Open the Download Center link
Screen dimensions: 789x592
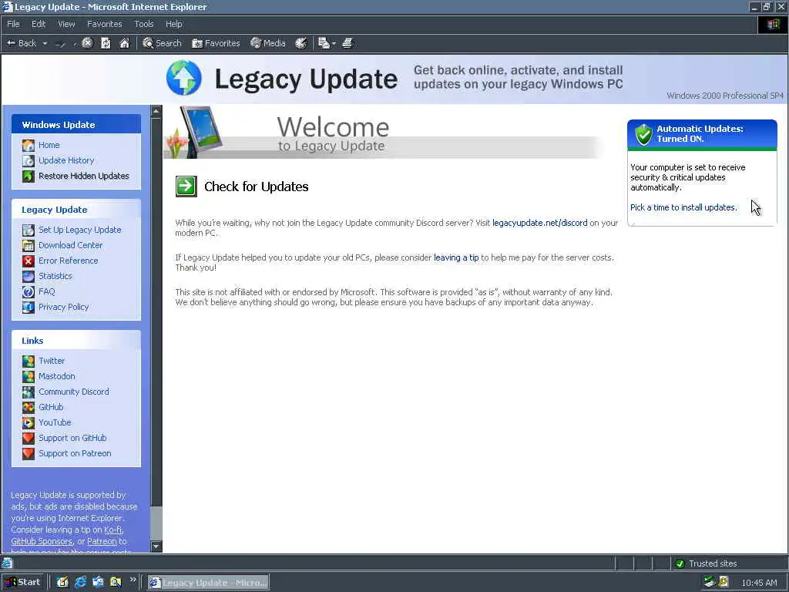coord(70,245)
